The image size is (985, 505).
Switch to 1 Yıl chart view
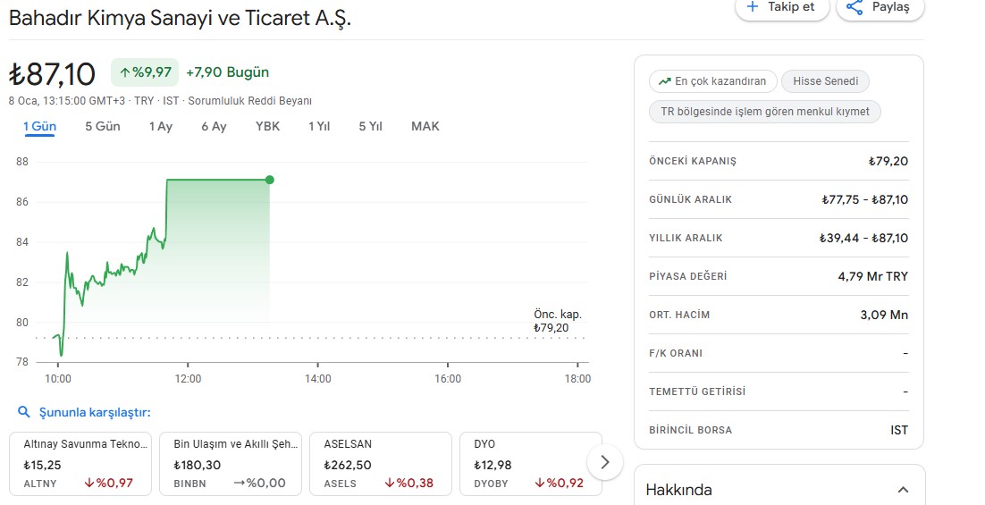click(319, 126)
